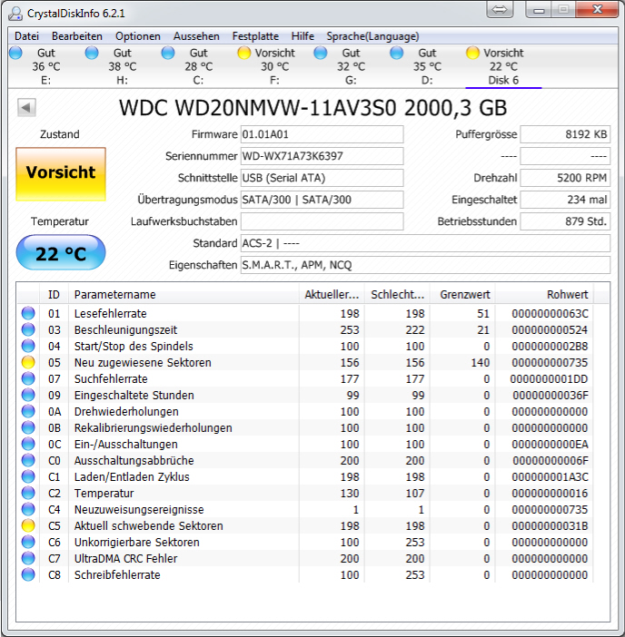
Task: Click the status orb for Ein-/Ausschaltungen
Action: 28,444
